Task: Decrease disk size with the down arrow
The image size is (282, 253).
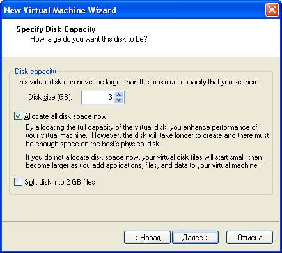Action: point(119,100)
